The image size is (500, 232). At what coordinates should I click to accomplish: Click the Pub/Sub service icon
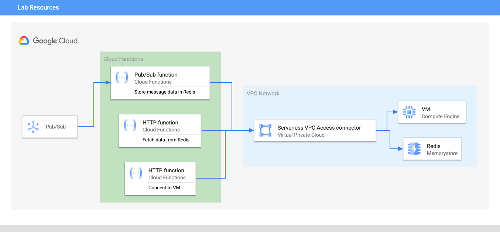(33, 127)
